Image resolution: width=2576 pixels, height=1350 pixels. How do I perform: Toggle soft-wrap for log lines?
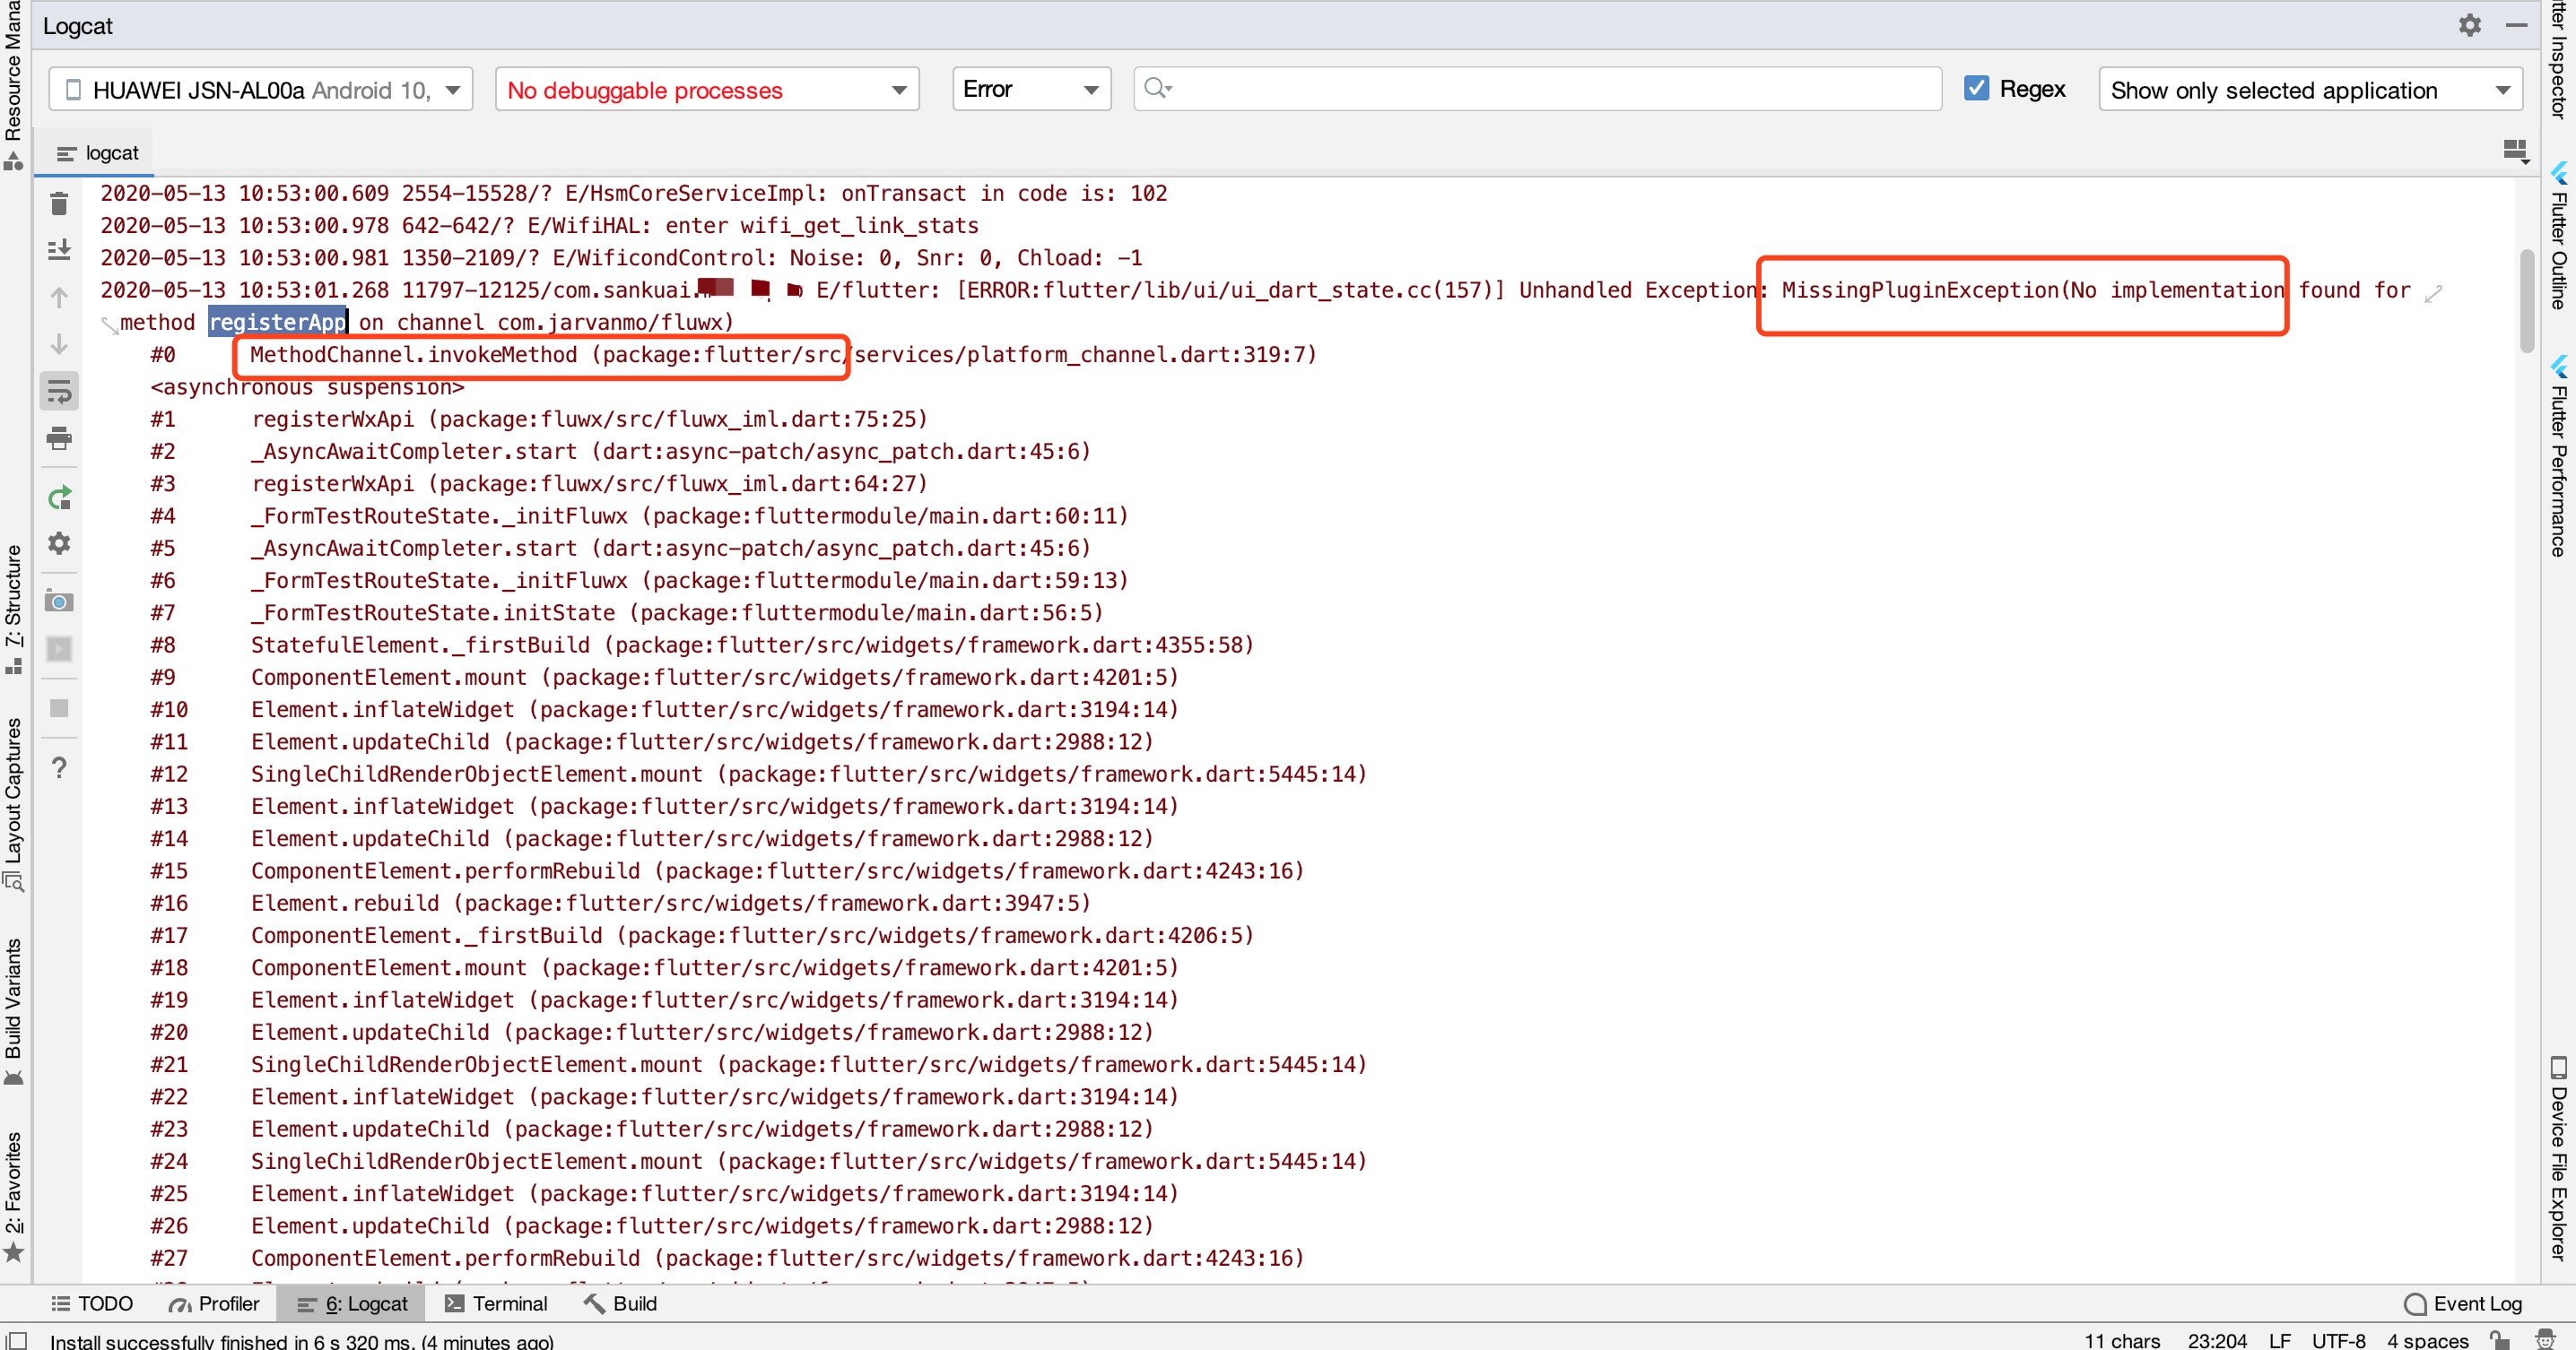click(57, 391)
